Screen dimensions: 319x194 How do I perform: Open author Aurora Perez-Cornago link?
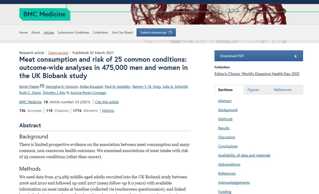click(x=88, y=93)
